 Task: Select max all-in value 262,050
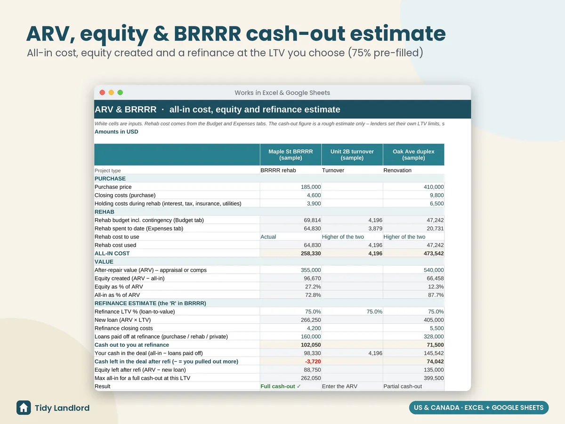coord(291,378)
